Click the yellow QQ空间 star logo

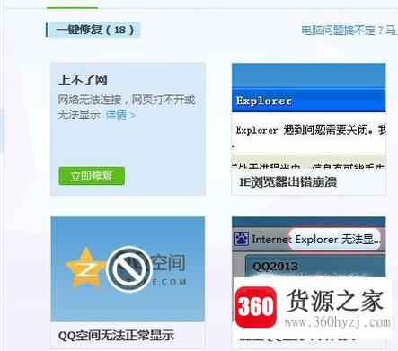tap(85, 268)
